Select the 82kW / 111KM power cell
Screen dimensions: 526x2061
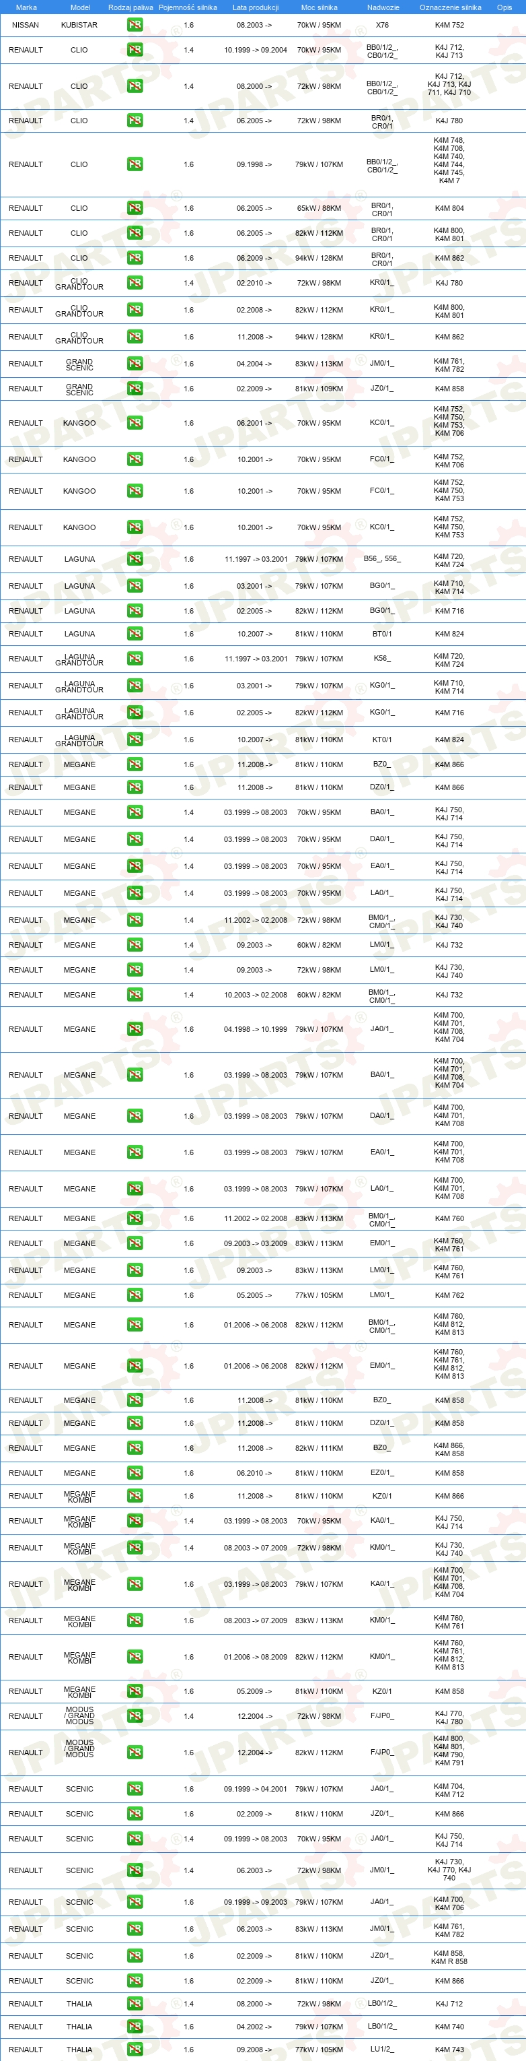tap(319, 1447)
